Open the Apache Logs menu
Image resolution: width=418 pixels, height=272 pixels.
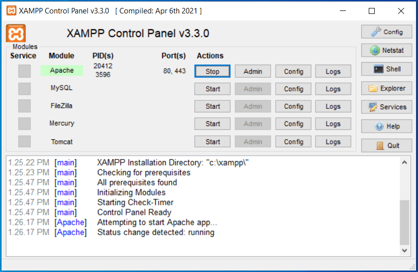tap(333, 71)
